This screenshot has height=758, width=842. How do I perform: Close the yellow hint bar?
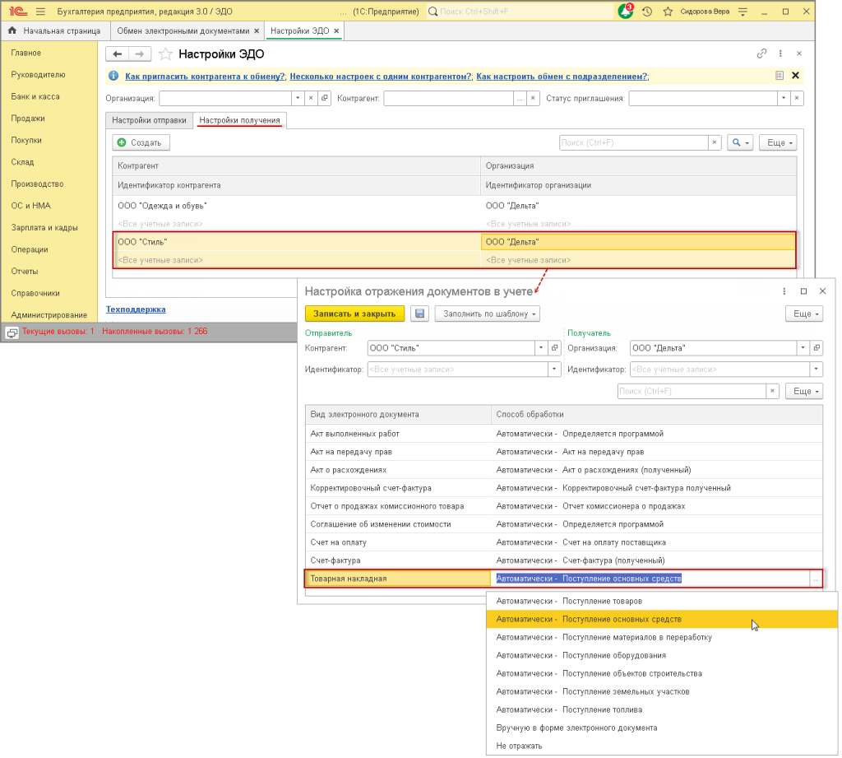click(x=796, y=76)
